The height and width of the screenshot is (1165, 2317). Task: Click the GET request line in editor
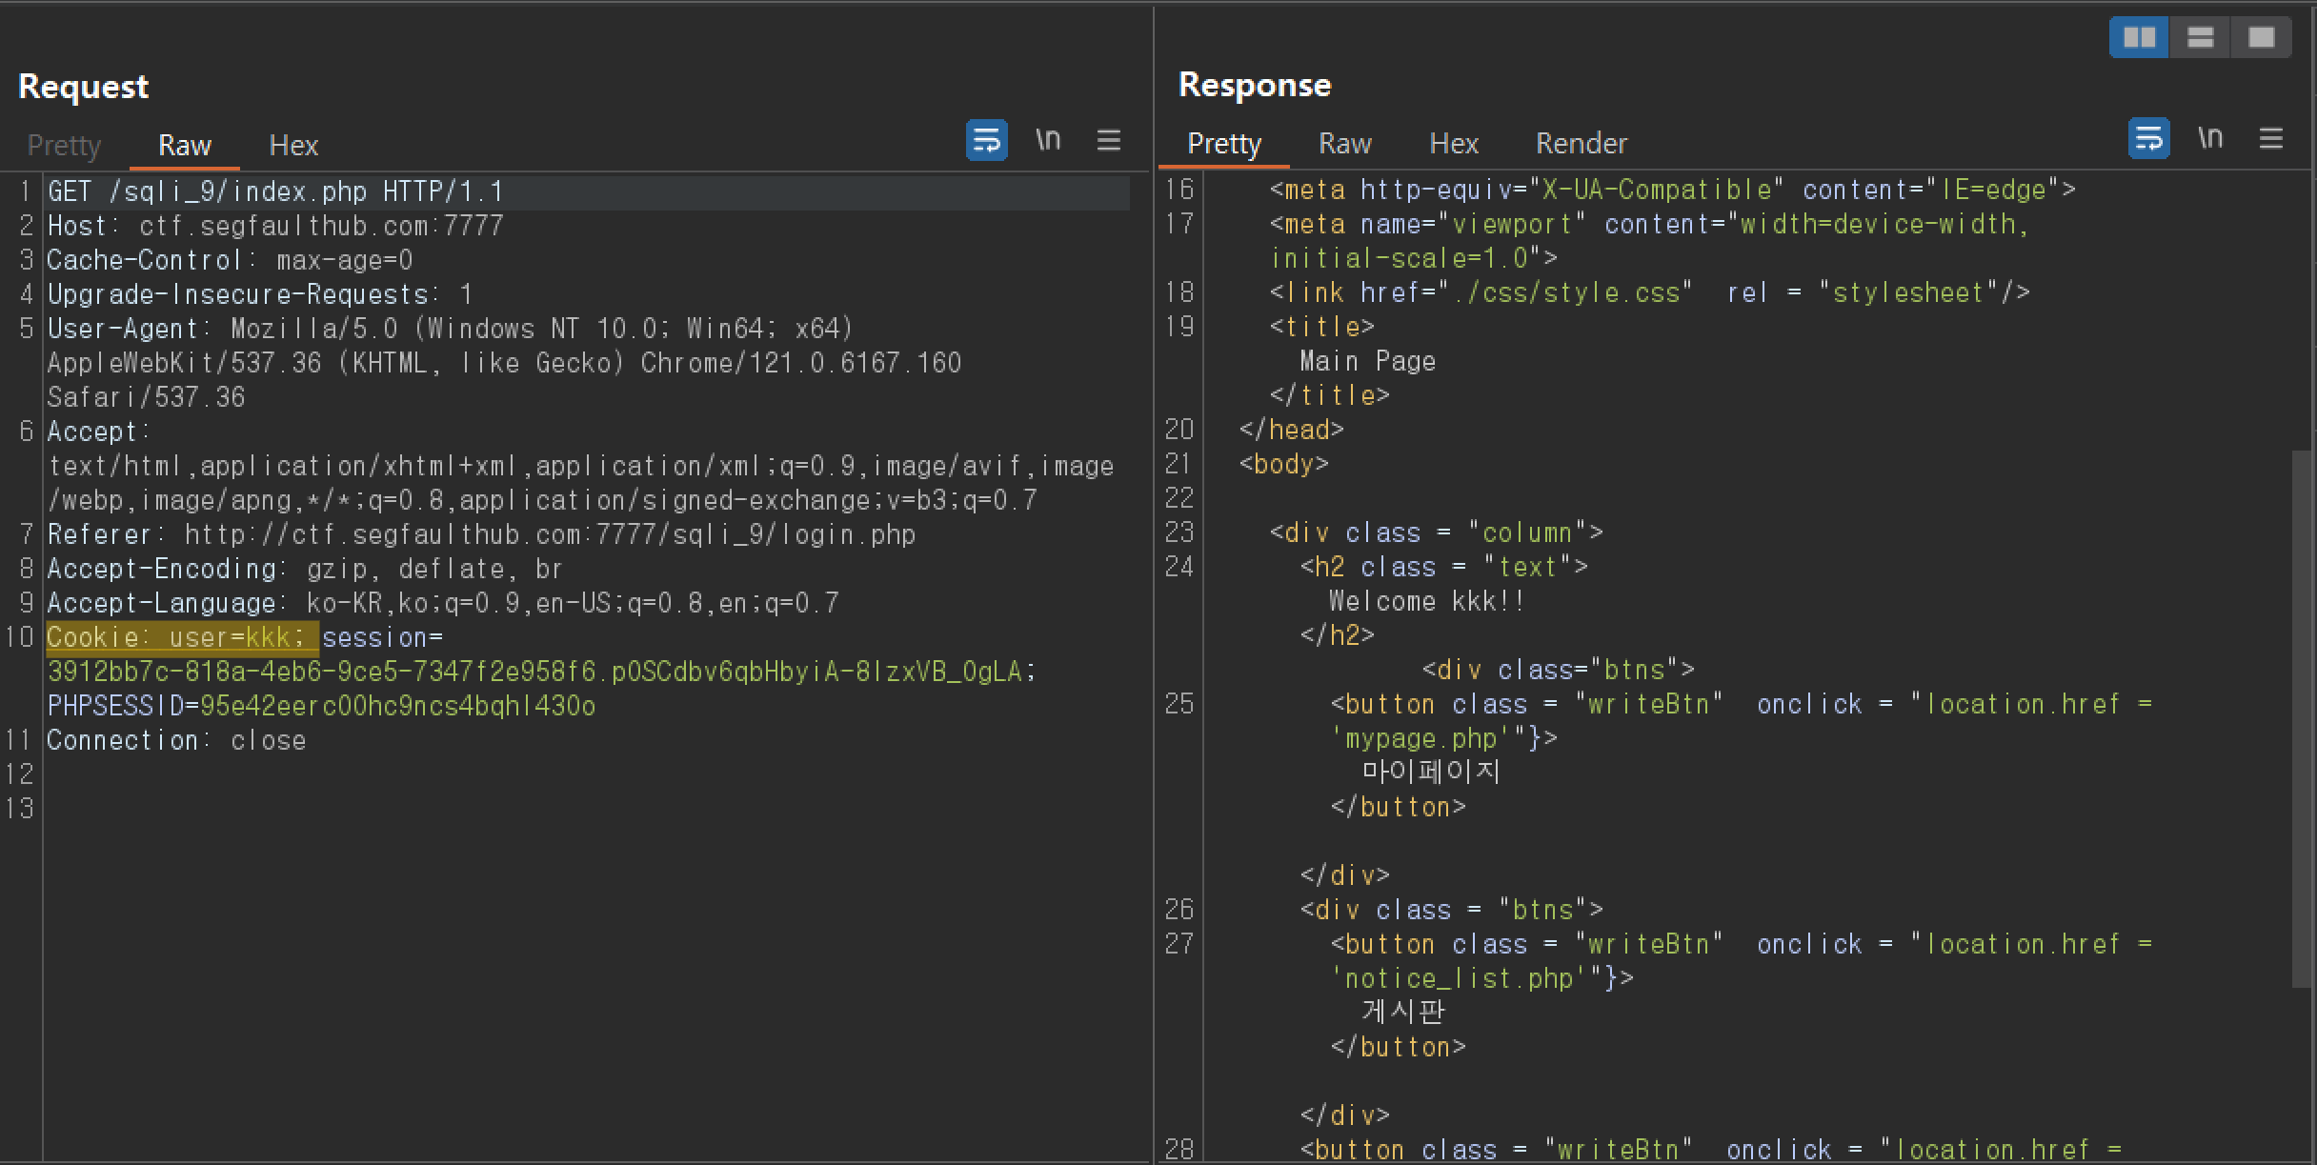[x=274, y=191]
